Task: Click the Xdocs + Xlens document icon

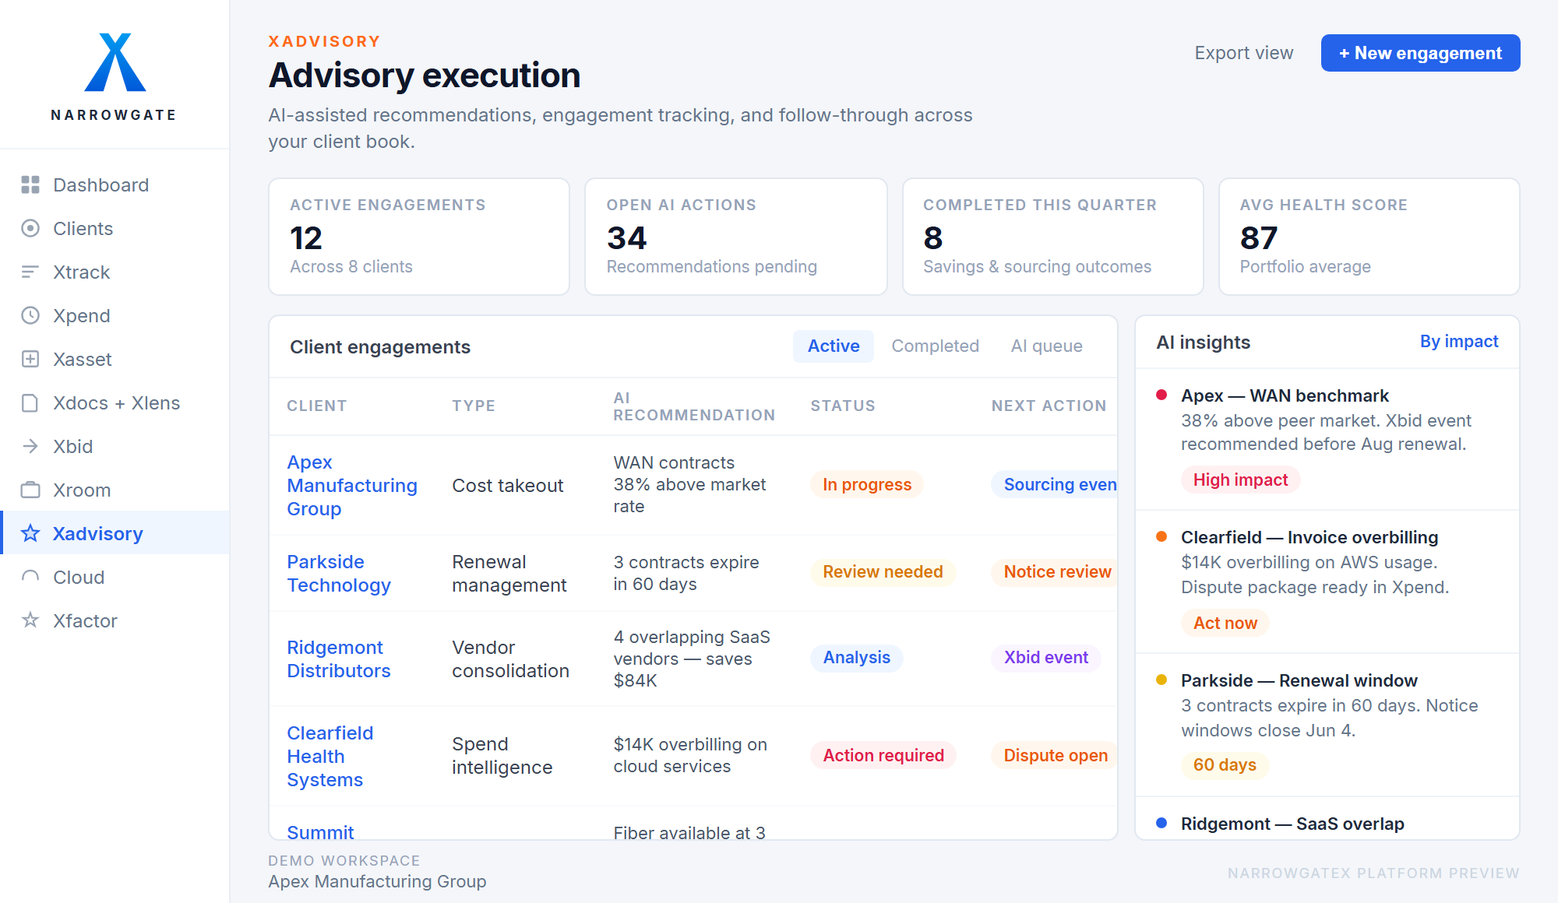Action: [30, 402]
